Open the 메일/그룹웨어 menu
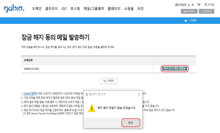This screenshot has height=133, width=220. coord(94,9)
